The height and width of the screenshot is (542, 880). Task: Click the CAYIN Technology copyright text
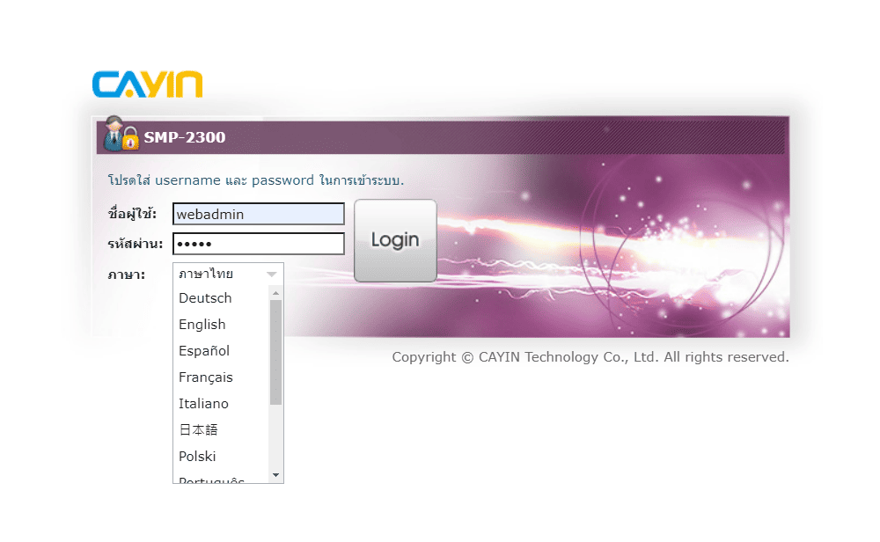[590, 357]
